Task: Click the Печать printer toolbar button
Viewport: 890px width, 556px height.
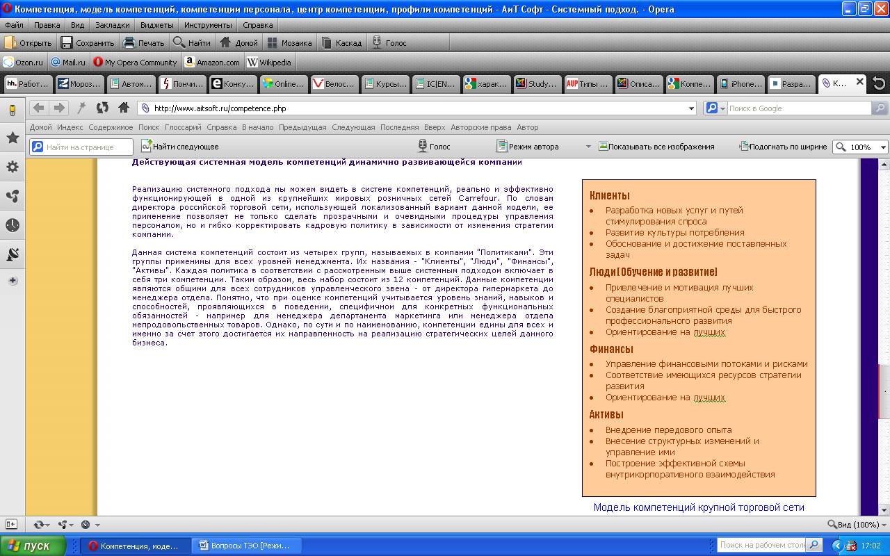Action: (x=144, y=42)
